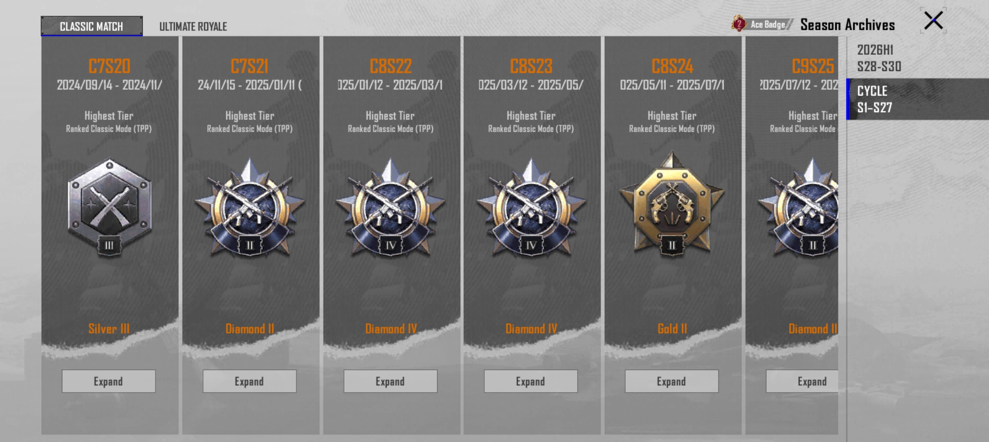Screen dimensions: 989x442
Task: Click the Gold II badge in C8S24
Action: (672, 205)
